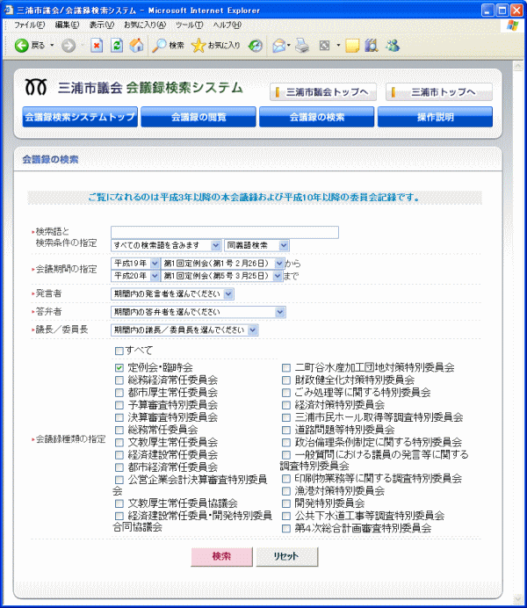Open すべての検索語を含みます dropdown
The height and width of the screenshot is (608, 527).
(166, 245)
